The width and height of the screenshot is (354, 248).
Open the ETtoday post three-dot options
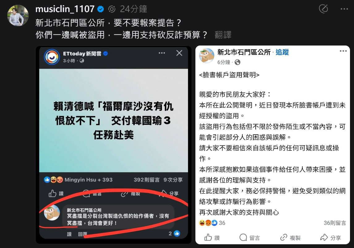[x=162, y=53]
